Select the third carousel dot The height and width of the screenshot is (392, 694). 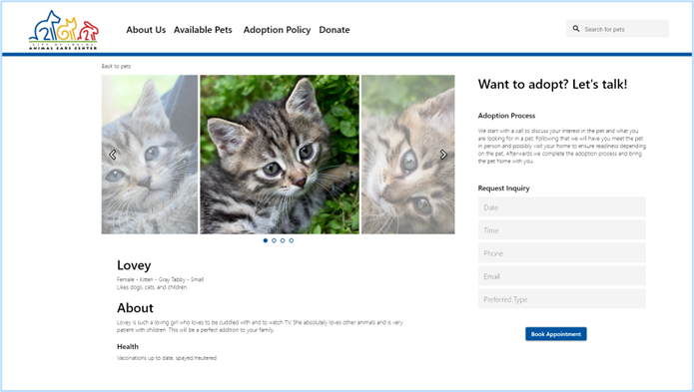coord(283,240)
